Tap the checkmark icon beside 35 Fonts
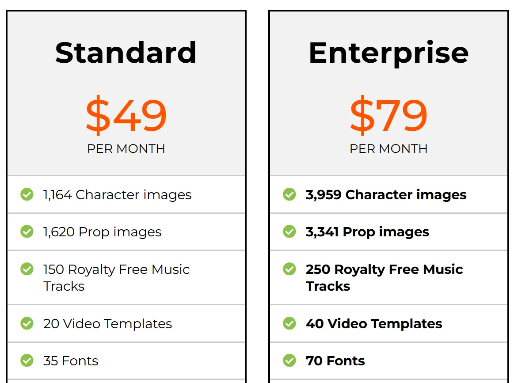The height and width of the screenshot is (383, 514). click(x=27, y=360)
